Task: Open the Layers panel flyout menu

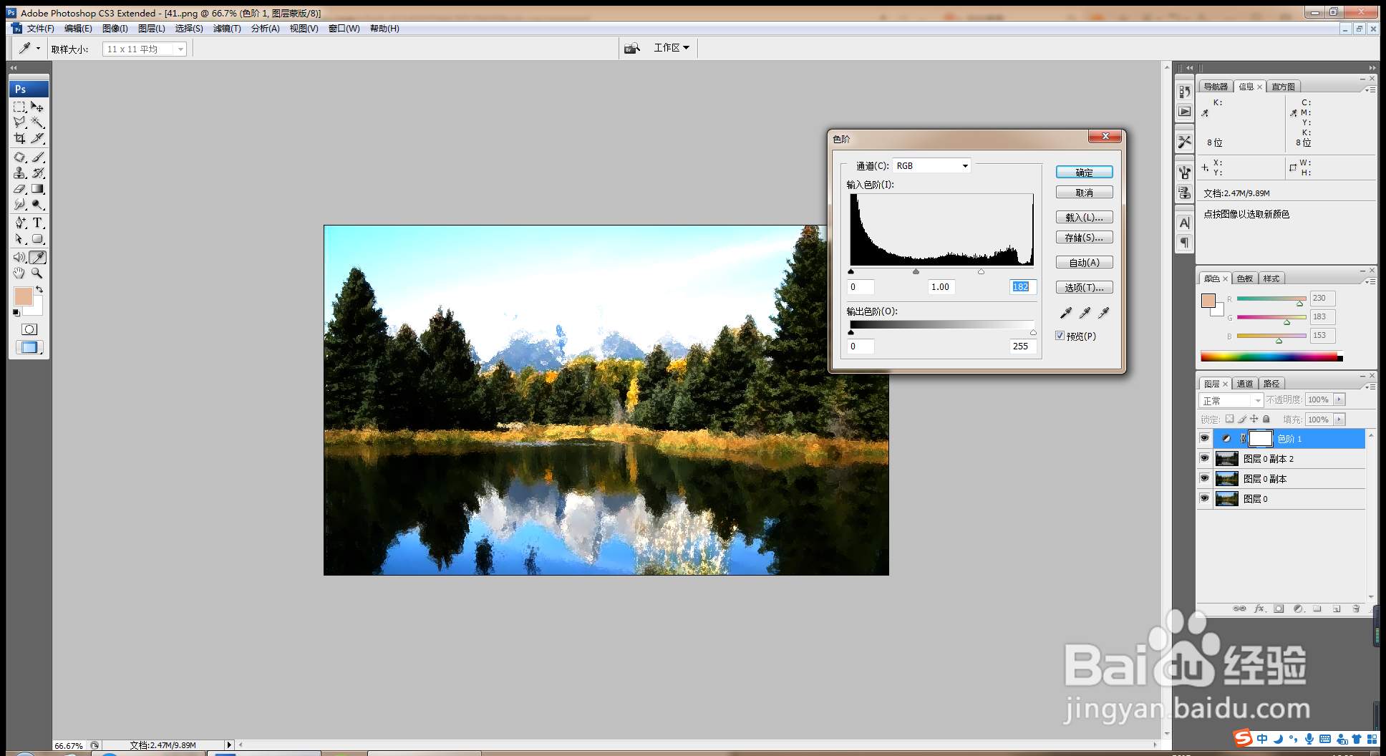Action: (x=1370, y=387)
